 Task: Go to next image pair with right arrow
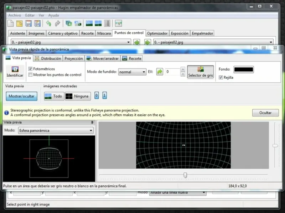click(147, 42)
